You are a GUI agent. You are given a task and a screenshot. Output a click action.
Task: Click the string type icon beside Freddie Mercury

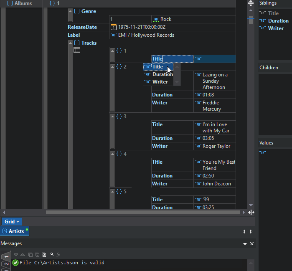tap(198, 103)
